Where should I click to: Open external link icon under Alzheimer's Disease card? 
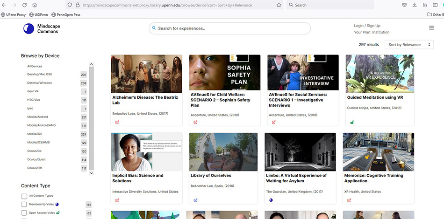[x=117, y=122]
